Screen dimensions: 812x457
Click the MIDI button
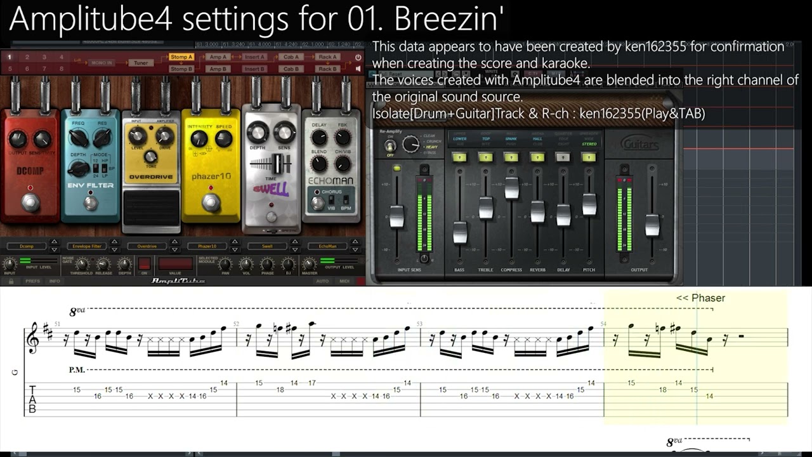[x=344, y=281]
